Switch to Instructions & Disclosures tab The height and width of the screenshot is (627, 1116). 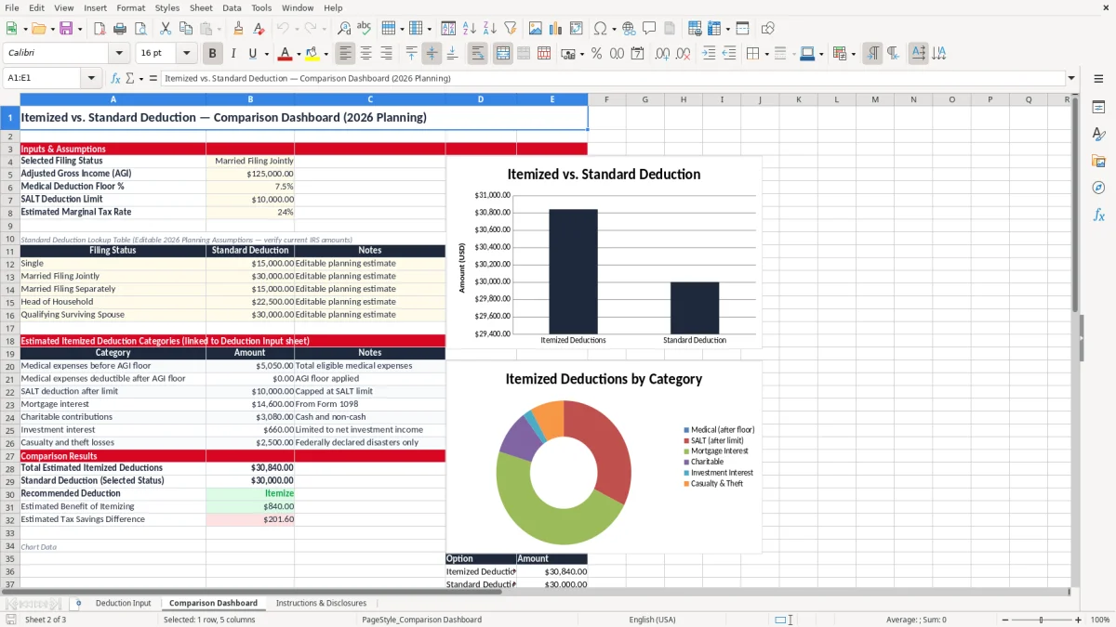321,603
